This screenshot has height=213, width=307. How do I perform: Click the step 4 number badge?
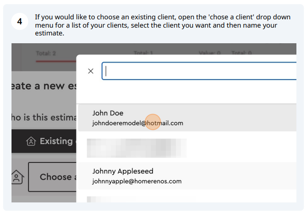coord(20,21)
